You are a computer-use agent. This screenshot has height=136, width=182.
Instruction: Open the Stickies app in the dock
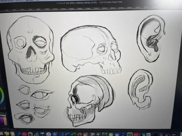(7, 134)
